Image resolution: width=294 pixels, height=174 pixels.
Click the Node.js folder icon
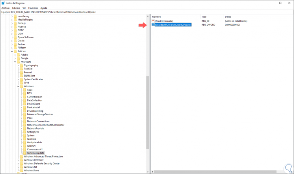click(15, 23)
